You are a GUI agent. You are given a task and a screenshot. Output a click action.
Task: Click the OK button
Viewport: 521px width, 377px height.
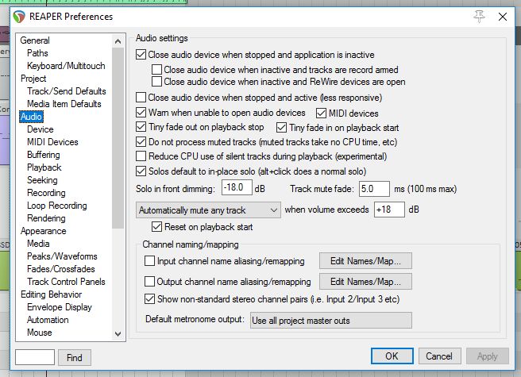[x=392, y=356]
